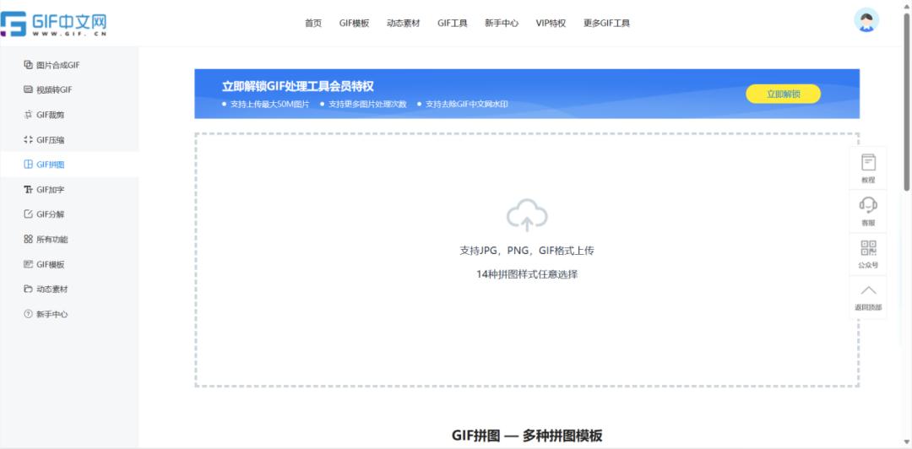Click the 新手中心 question mark icon
The width and height of the screenshot is (912, 449).
click(x=28, y=314)
